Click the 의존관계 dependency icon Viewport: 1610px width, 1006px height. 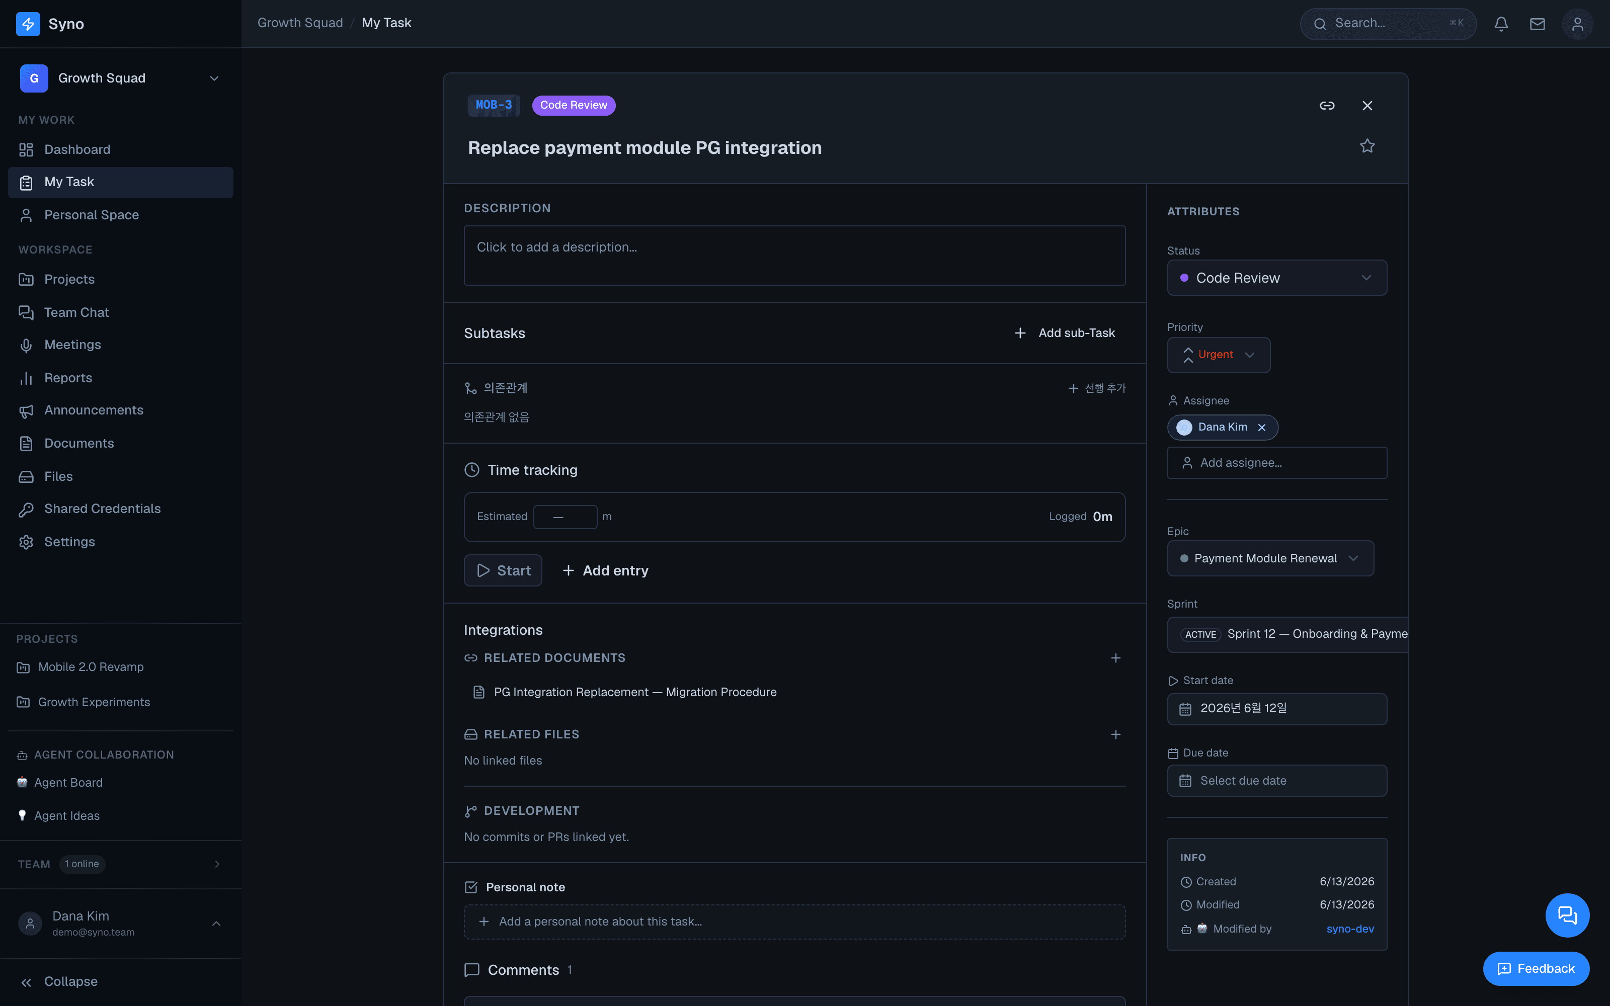point(470,388)
